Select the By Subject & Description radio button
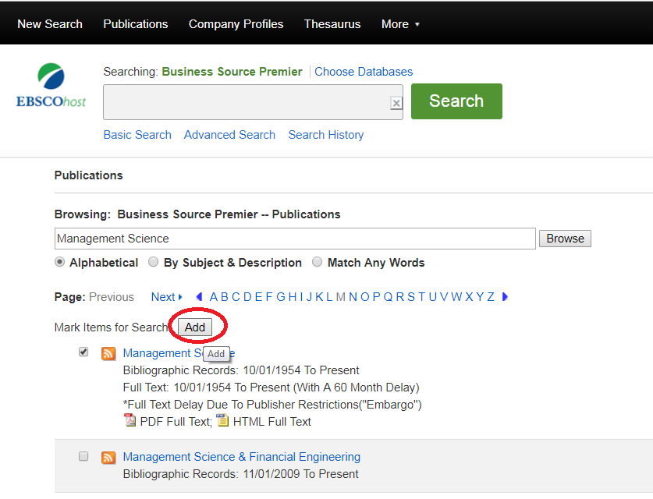The width and height of the screenshot is (653, 499). click(x=153, y=262)
